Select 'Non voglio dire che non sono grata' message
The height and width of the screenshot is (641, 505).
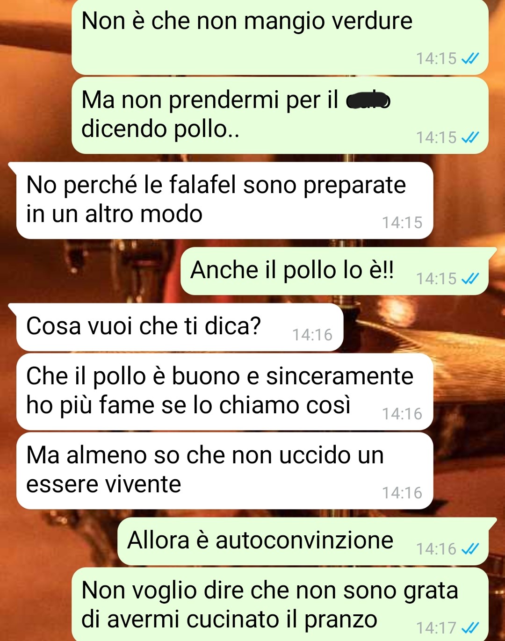click(x=280, y=604)
